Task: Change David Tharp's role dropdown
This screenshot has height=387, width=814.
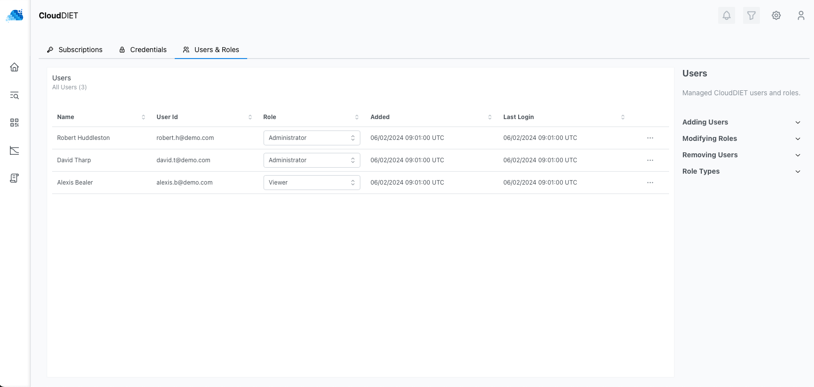Action: [311, 160]
